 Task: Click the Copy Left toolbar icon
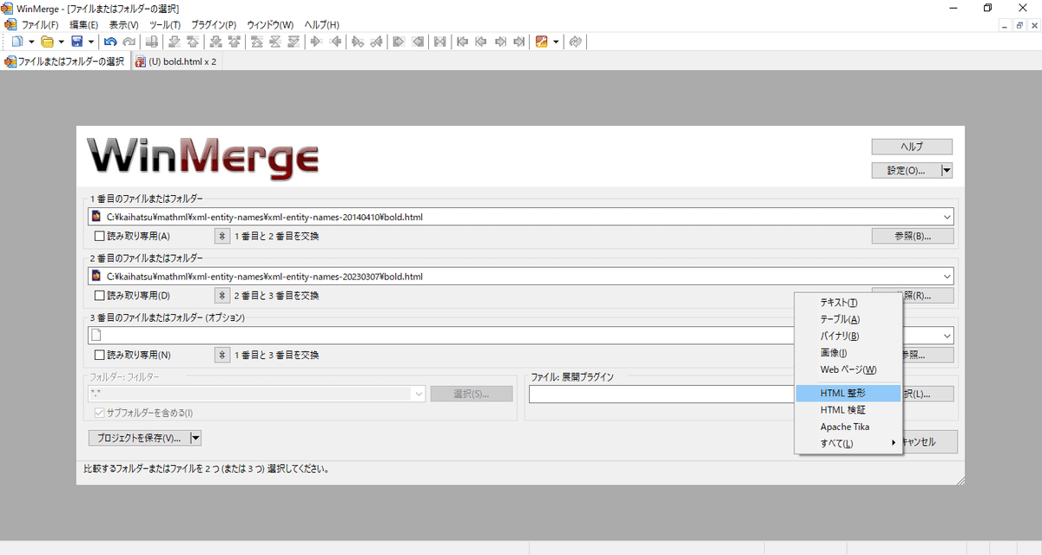point(335,42)
